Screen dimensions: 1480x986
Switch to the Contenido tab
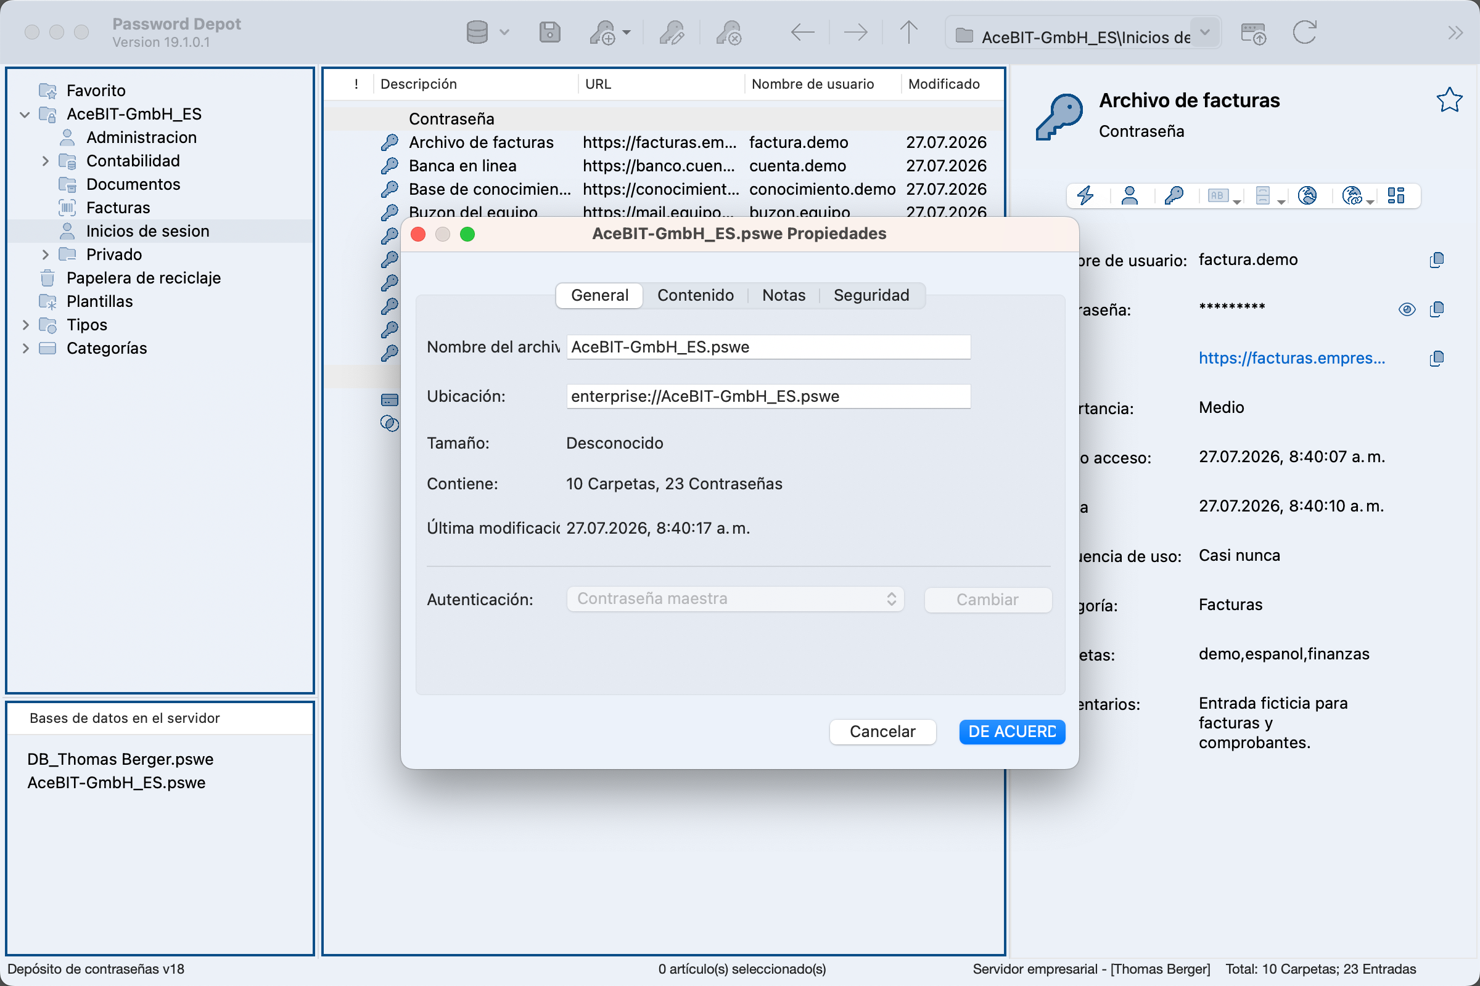696,295
